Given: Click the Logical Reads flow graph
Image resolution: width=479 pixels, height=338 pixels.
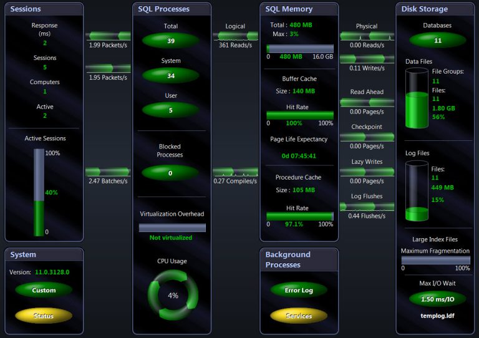Looking at the screenshot, I should tap(235, 36).
